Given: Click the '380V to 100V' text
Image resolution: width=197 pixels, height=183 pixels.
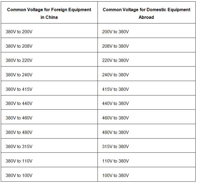Looking at the screenshot, I should [19, 175].
